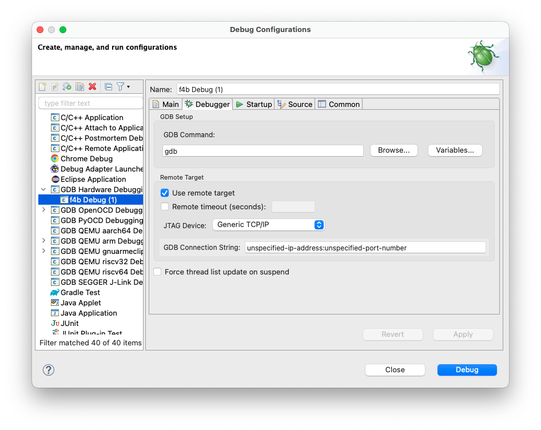This screenshot has width=541, height=430.
Task: Click the Name input field
Action: pyautogui.click(x=338, y=89)
